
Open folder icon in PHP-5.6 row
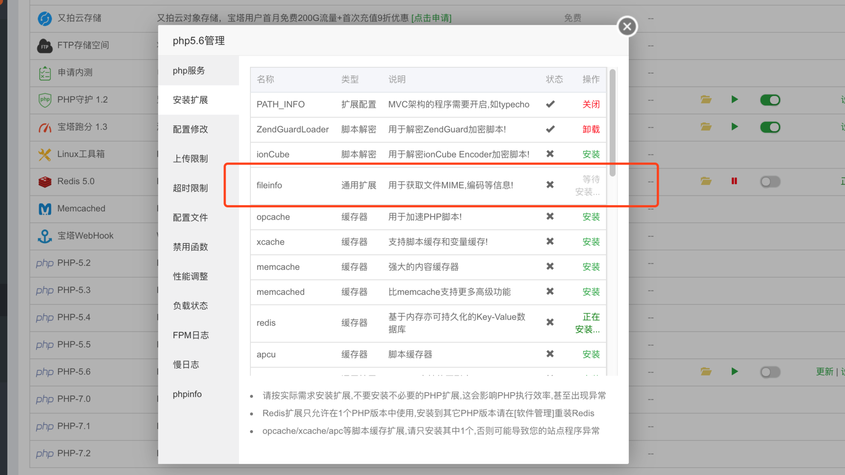coord(706,372)
